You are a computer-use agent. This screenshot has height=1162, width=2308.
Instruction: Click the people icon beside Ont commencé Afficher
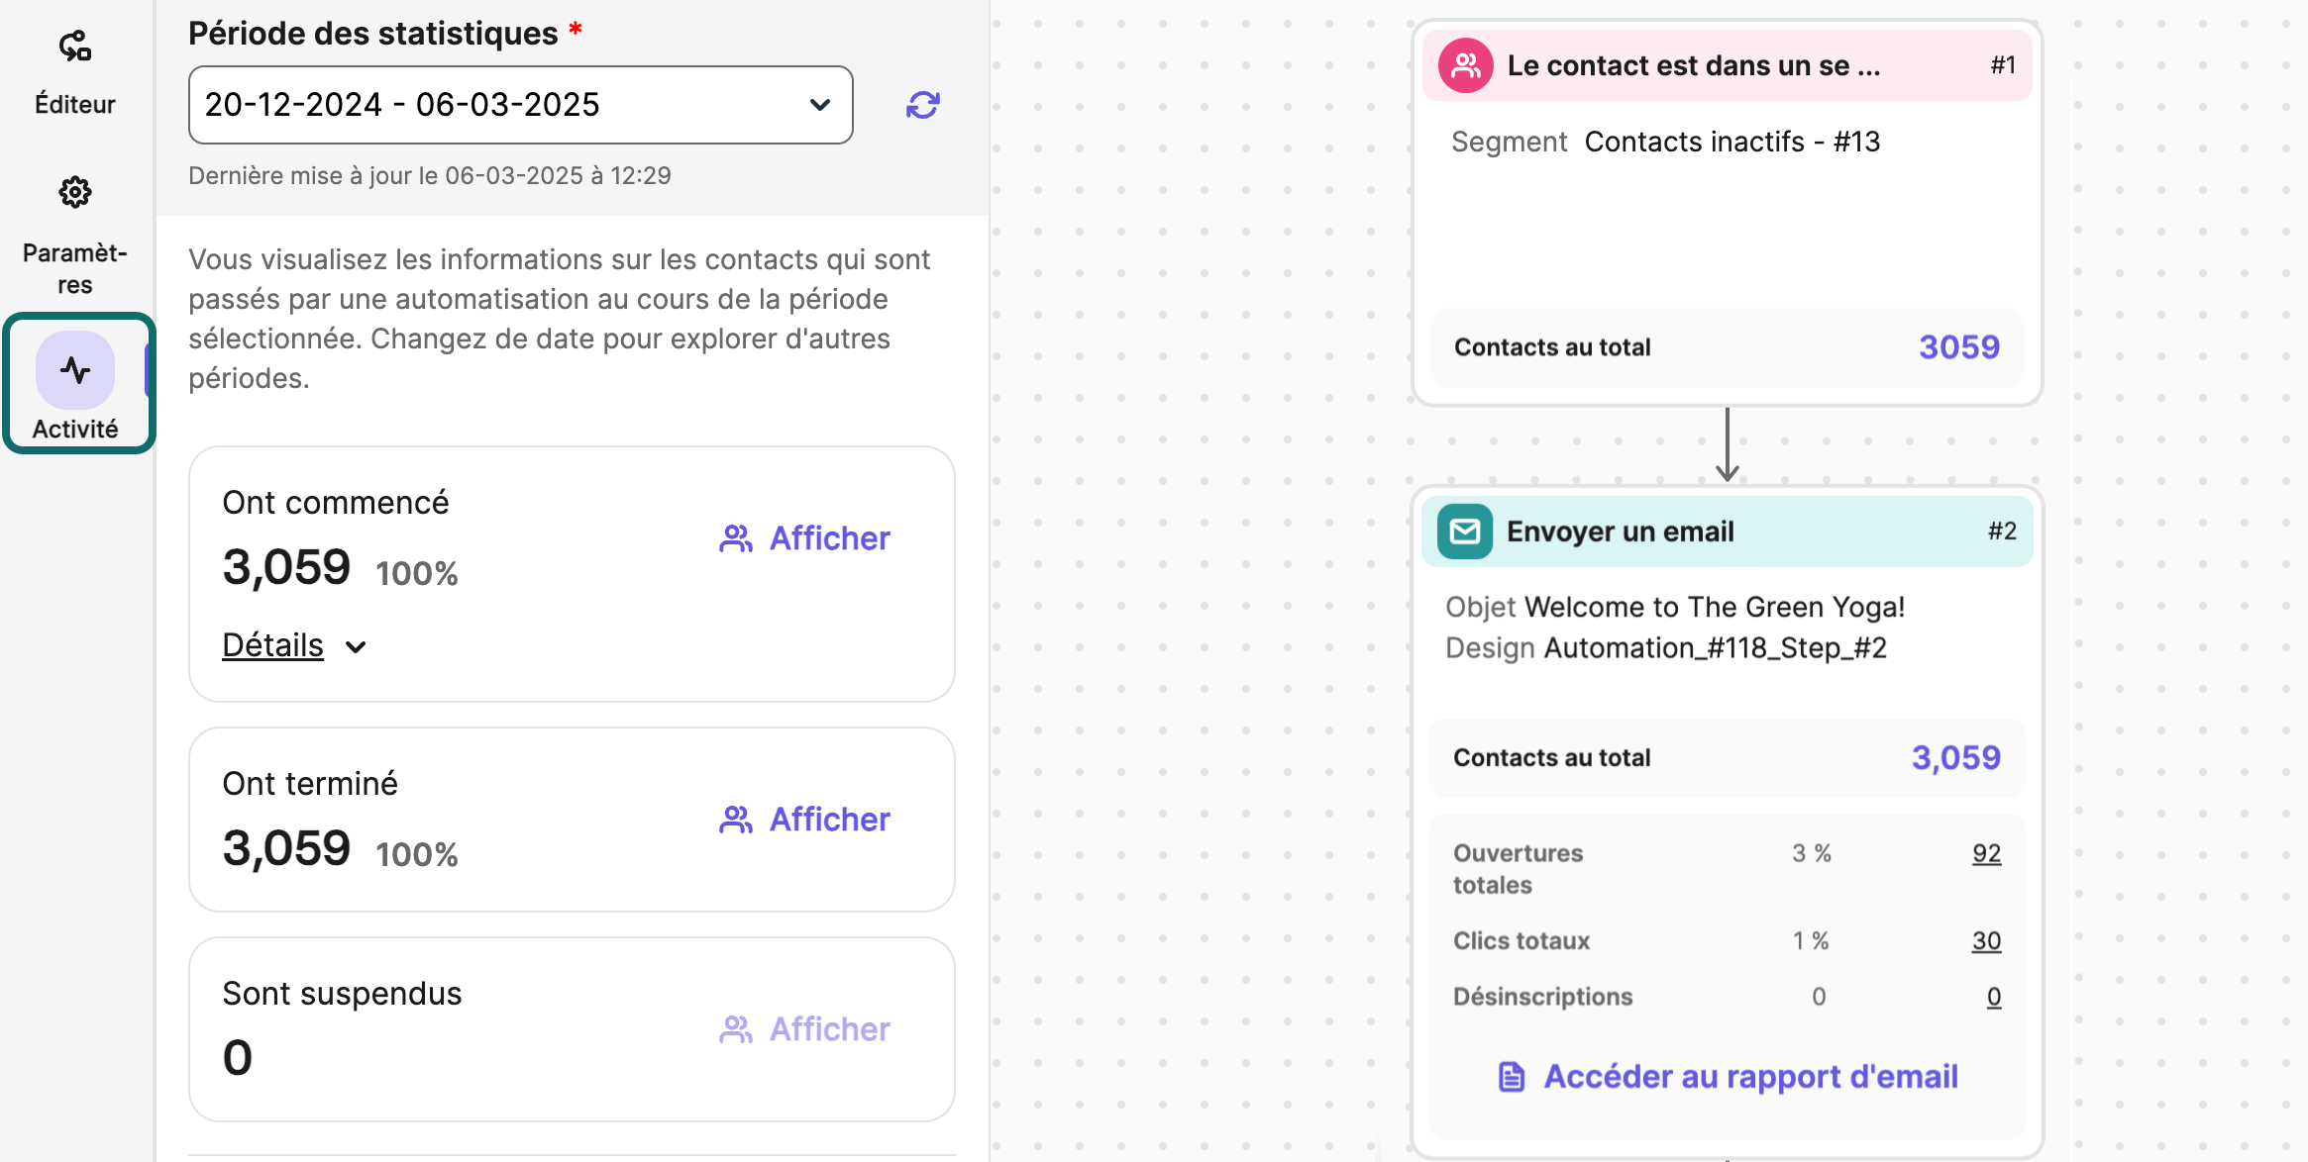(736, 538)
